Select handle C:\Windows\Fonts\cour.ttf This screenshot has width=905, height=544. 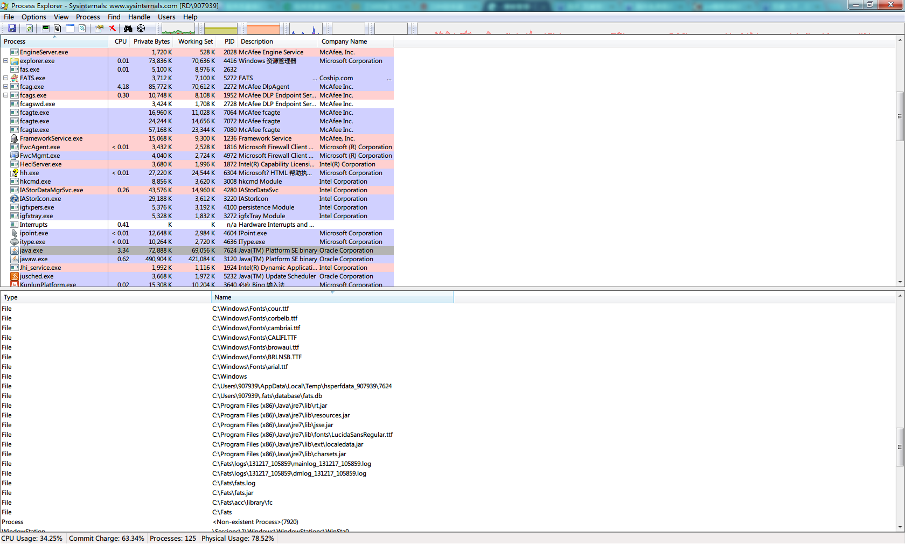[250, 309]
